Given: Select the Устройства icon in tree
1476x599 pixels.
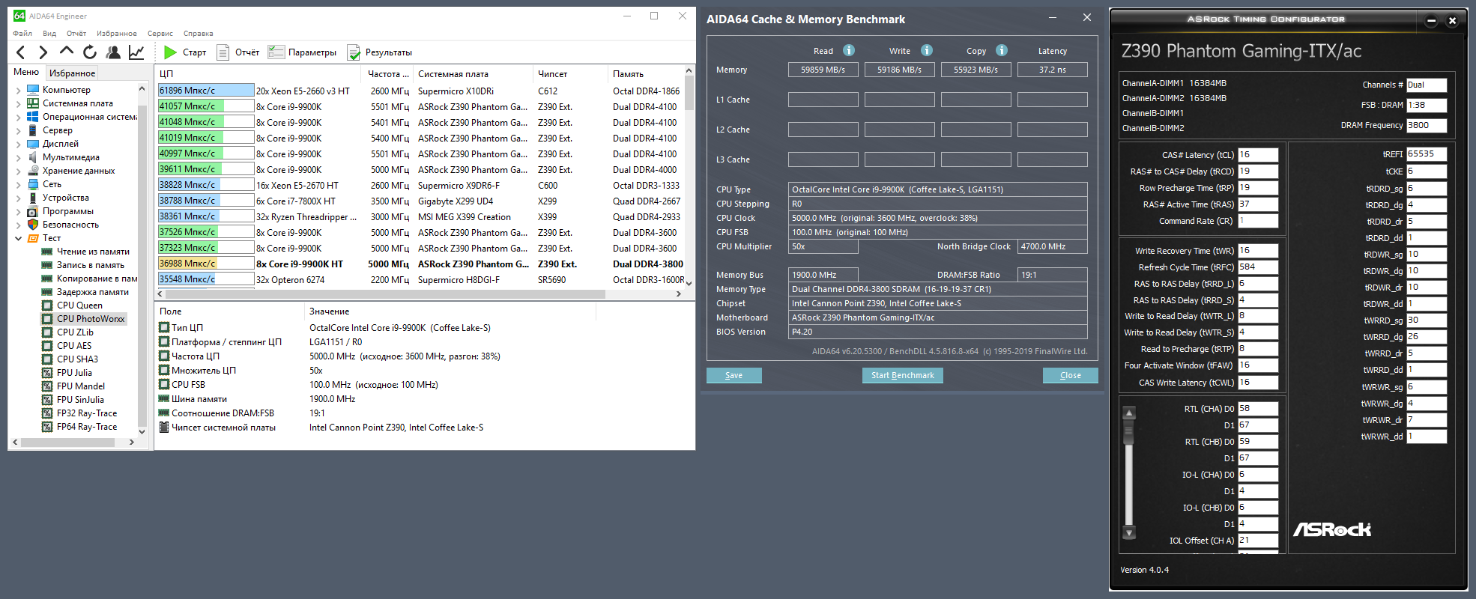Looking at the screenshot, I should [x=33, y=198].
